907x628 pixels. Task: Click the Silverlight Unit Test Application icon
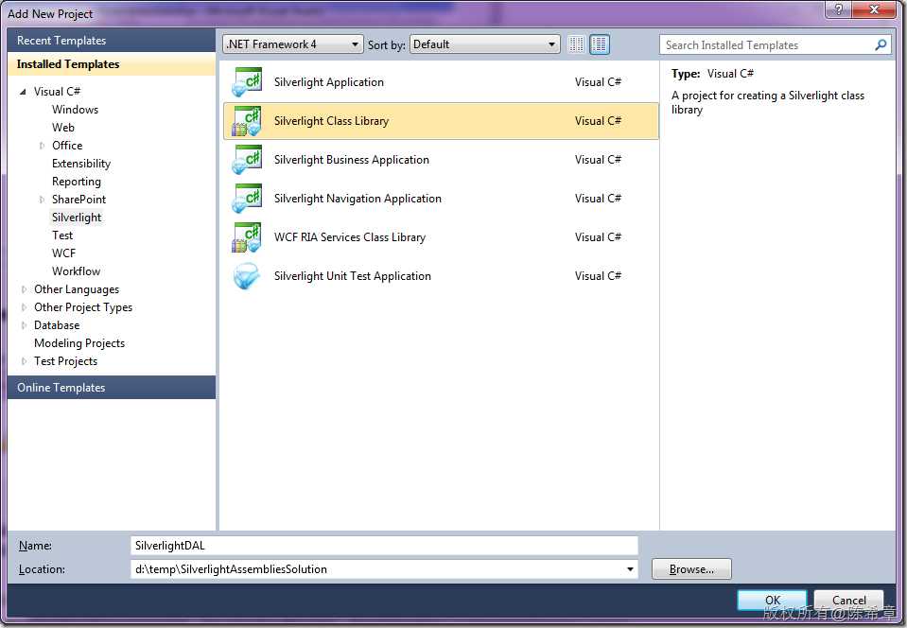click(247, 276)
